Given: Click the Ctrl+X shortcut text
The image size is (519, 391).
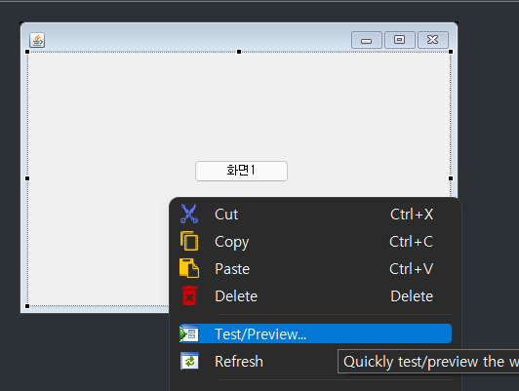Looking at the screenshot, I should click(x=412, y=215).
